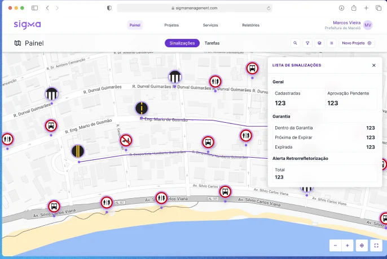
Task: Select the pedestrian marker covering Av. Silvio Carlos Viana label
Action: point(161,198)
